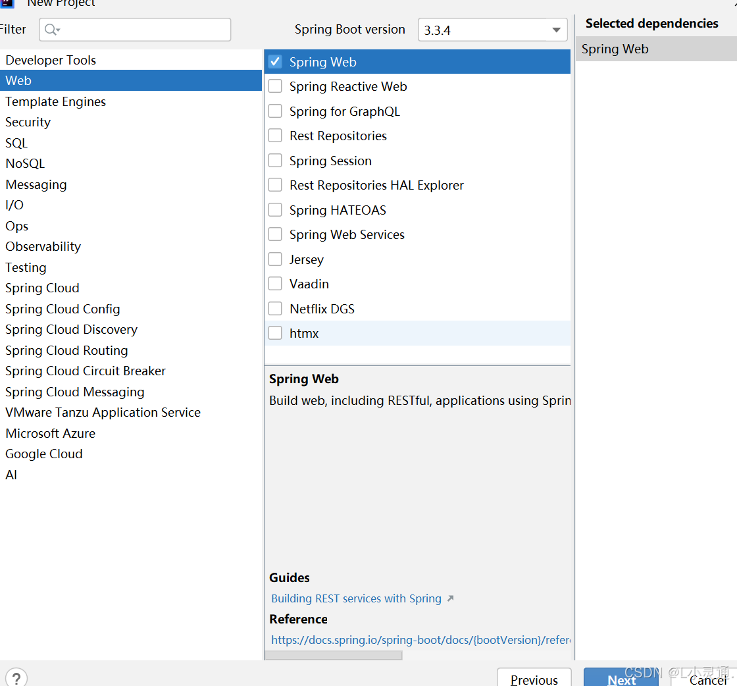Enable the Vaadin checkbox
The width and height of the screenshot is (737, 686).
[275, 284]
